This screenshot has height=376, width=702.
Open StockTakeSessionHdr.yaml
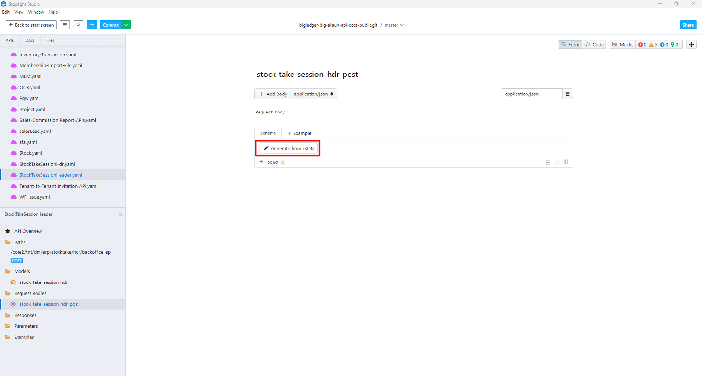click(47, 164)
